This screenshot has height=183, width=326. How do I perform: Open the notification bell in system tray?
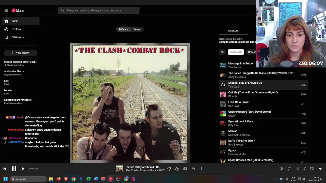pos(321,179)
